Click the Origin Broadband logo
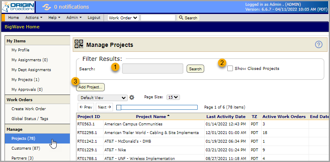 [18, 7]
